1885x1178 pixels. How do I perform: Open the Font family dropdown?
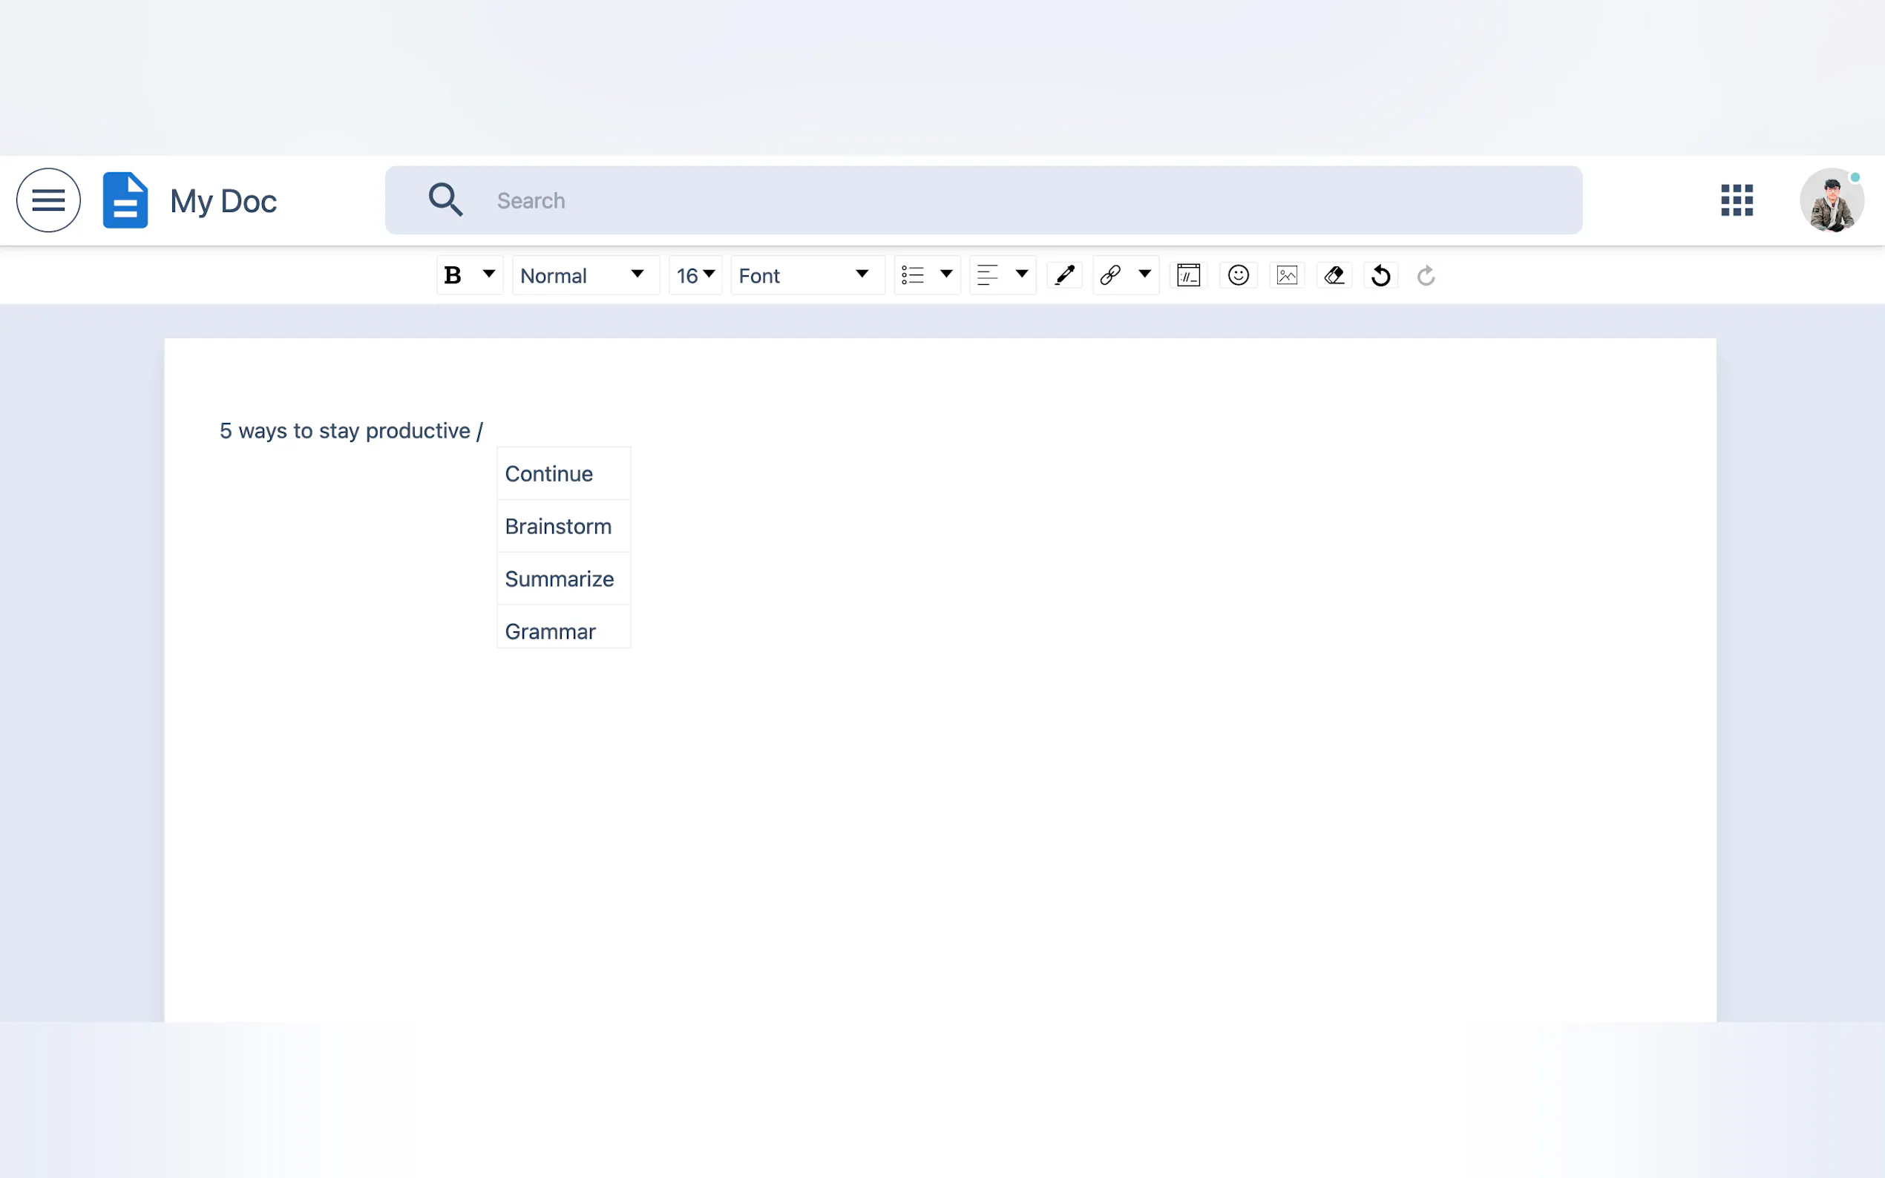tap(806, 275)
